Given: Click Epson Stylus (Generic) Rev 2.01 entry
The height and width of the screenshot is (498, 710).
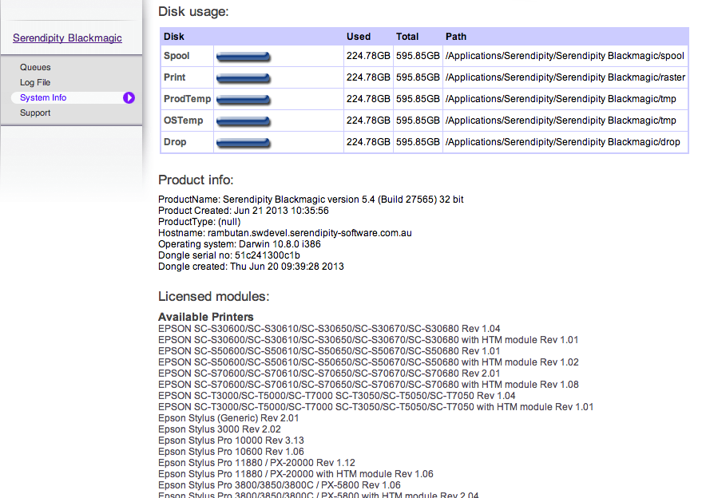Looking at the screenshot, I should point(228,418).
